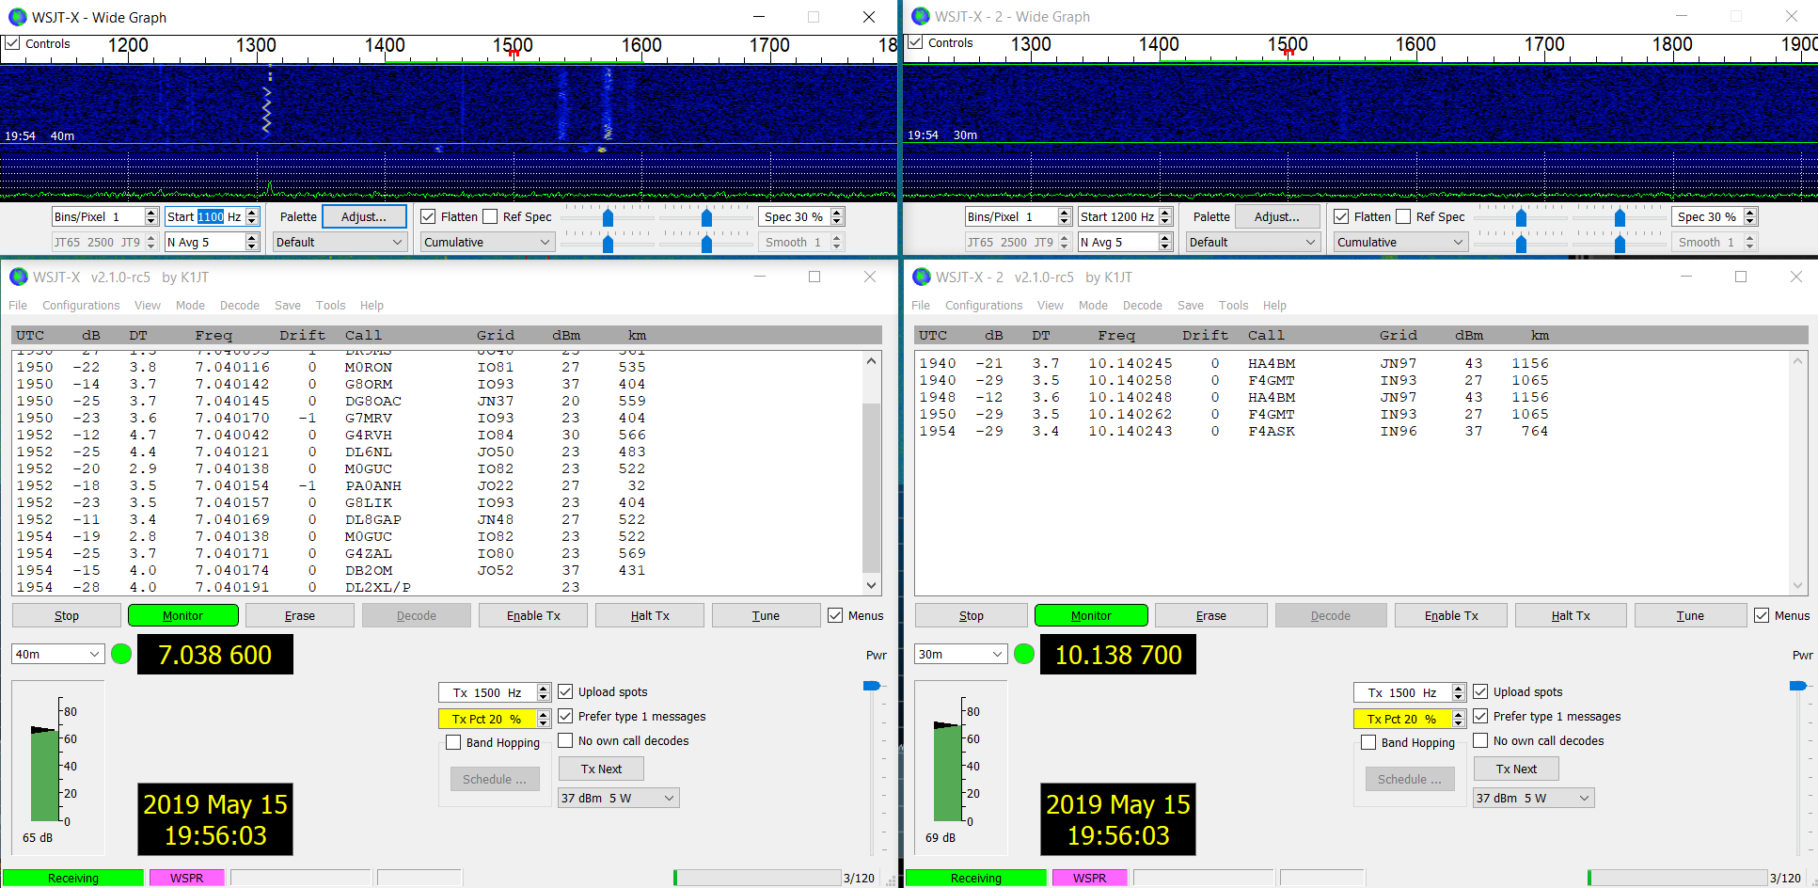The width and height of the screenshot is (1818, 888).
Task: Open the 30m band dropdown
Action: [x=960, y=654]
